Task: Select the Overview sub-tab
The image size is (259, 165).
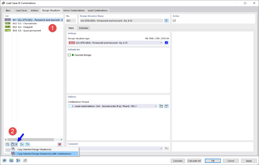Action: pyautogui.click(x=83, y=28)
